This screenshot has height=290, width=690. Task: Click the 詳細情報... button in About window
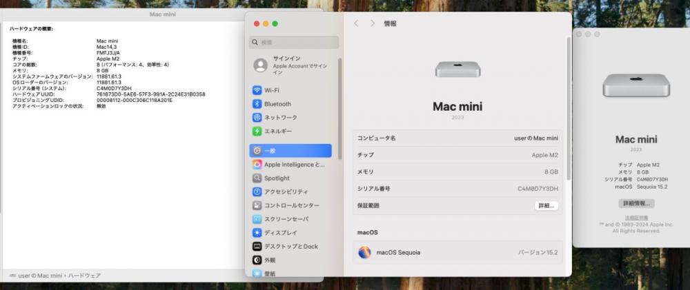coord(636,203)
